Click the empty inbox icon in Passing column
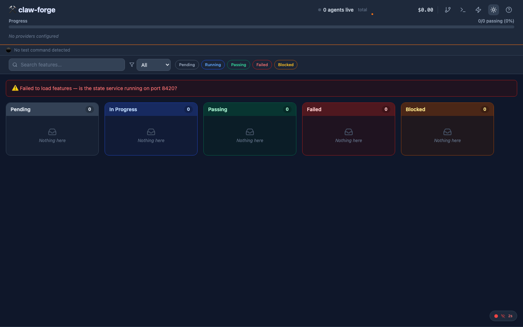The width and height of the screenshot is (523, 327). tap(250, 132)
